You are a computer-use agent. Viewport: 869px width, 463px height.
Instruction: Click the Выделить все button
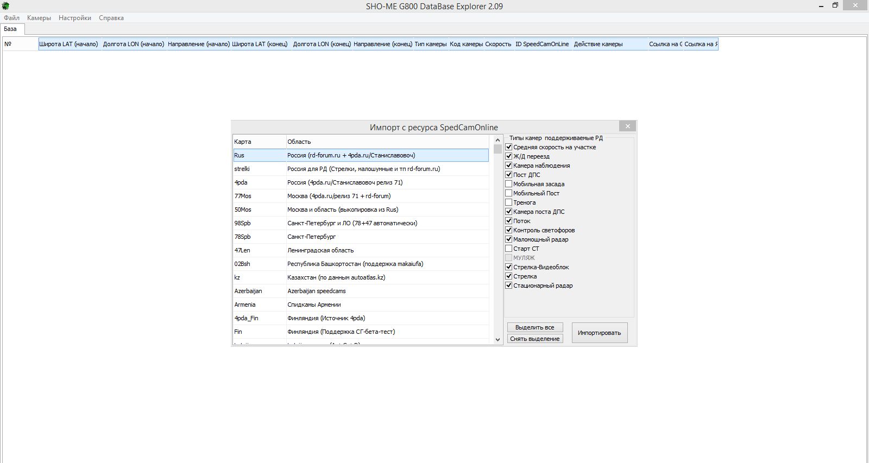click(x=535, y=327)
